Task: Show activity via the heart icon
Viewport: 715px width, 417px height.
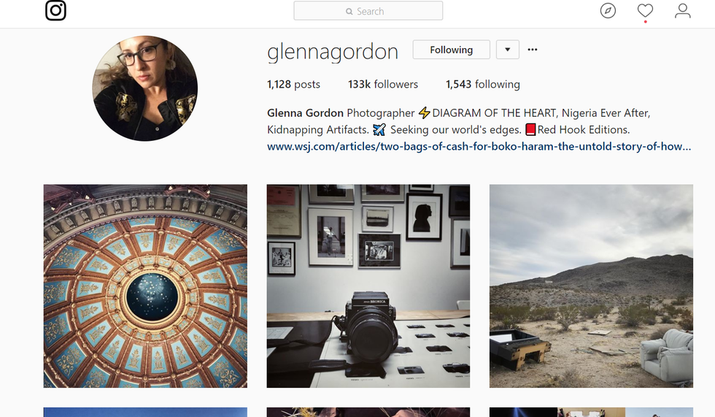Action: tap(645, 10)
